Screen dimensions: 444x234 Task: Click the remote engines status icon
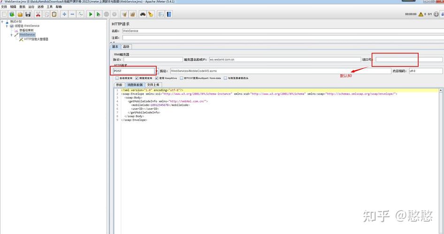436,14
